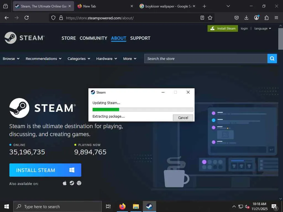Click the scroll down arrow on page scrollbar
This screenshot has width=283, height=212.
pos(281,198)
